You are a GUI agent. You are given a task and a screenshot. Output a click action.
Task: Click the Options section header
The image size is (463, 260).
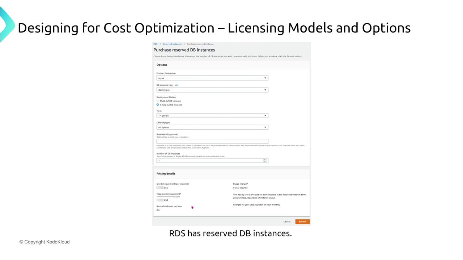162,65
